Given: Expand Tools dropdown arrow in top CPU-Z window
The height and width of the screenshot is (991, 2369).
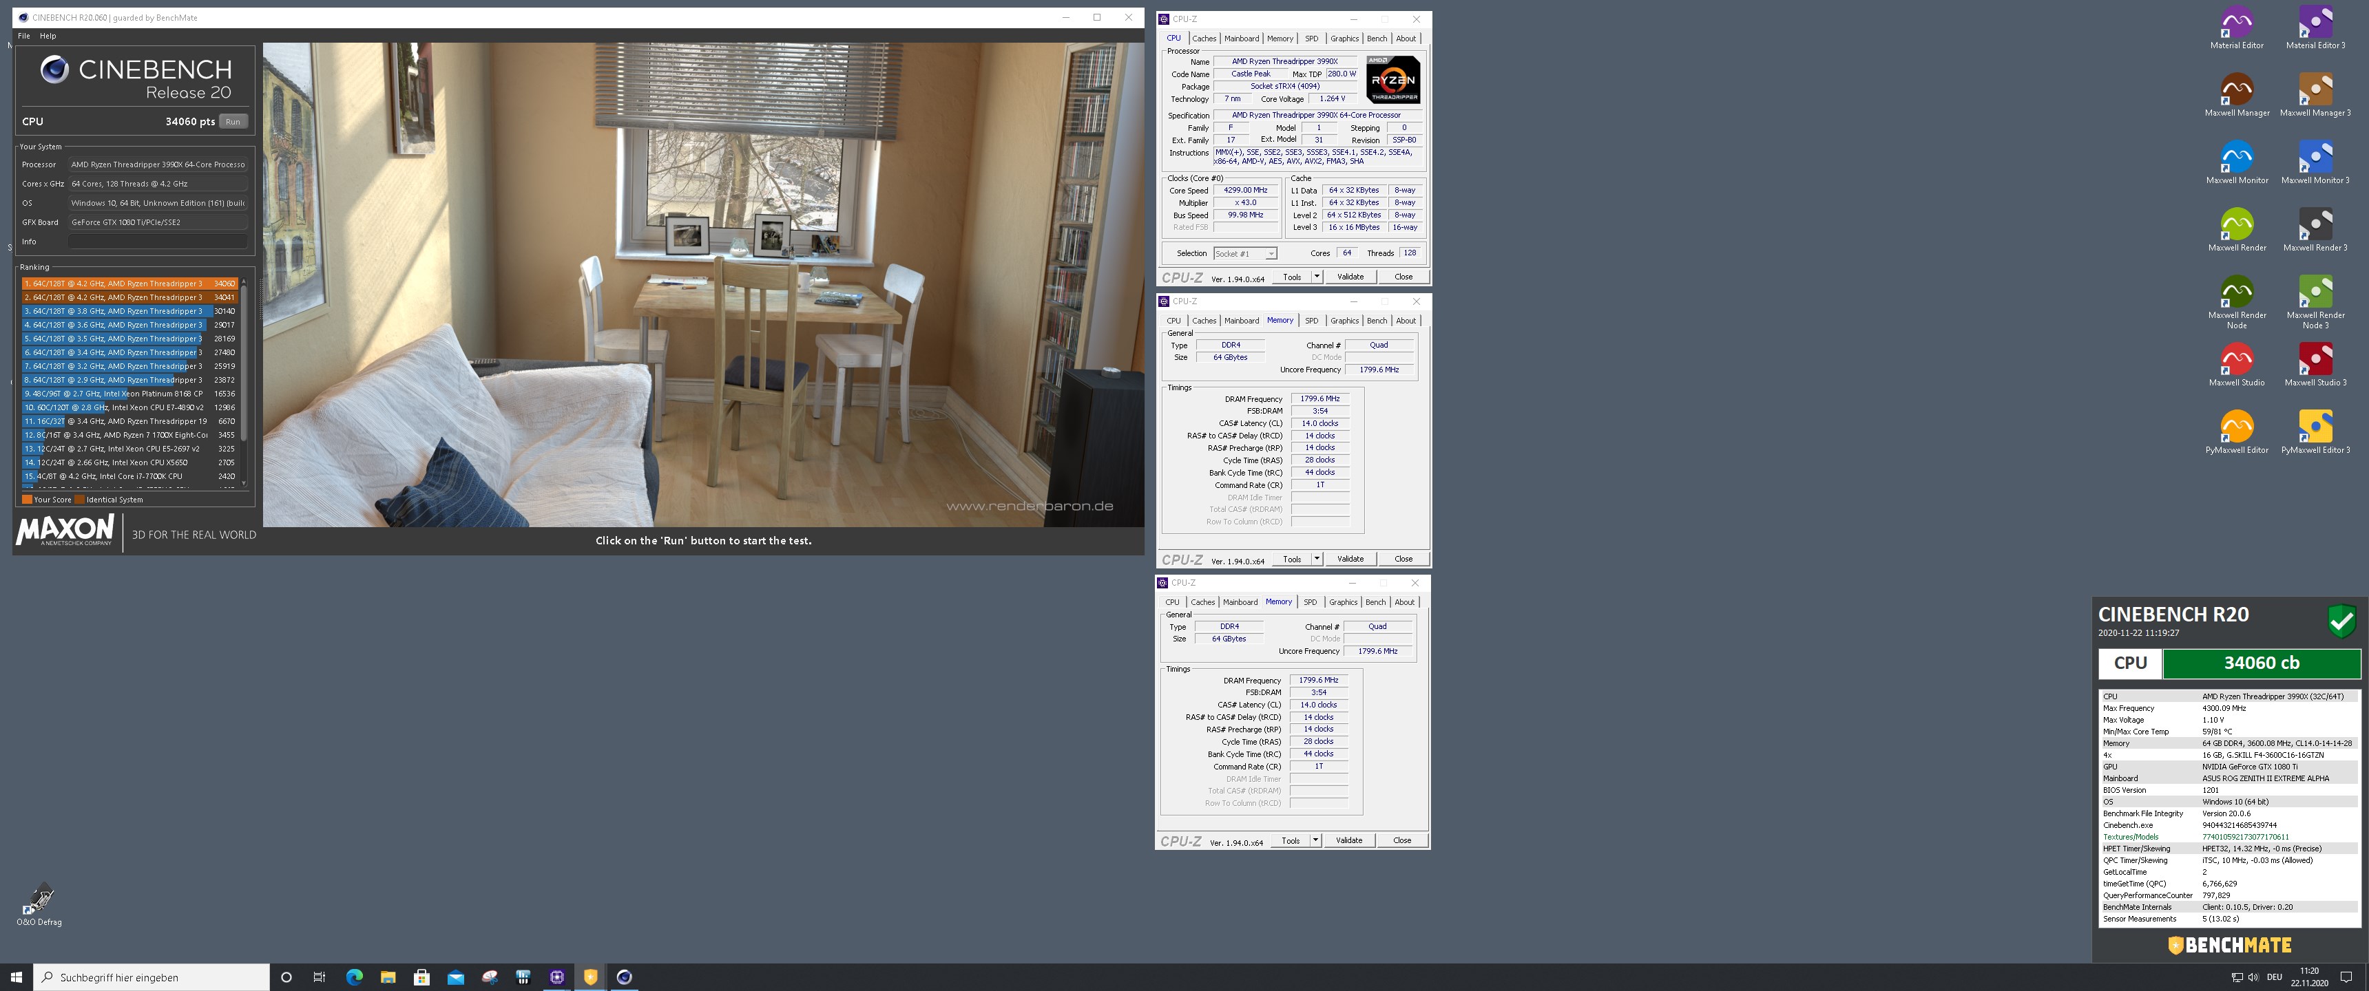Looking at the screenshot, I should point(1316,277).
